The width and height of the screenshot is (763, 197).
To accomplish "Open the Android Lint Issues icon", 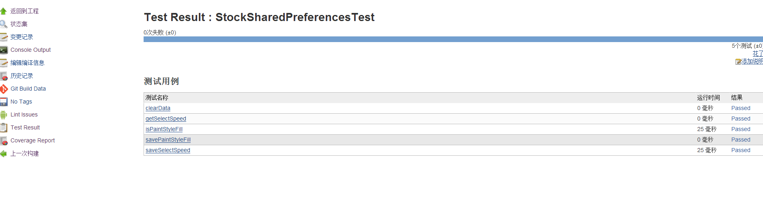I will click(x=4, y=114).
